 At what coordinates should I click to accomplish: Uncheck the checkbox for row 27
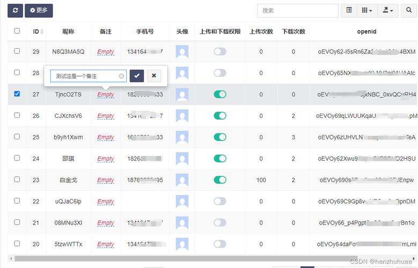[x=17, y=94]
